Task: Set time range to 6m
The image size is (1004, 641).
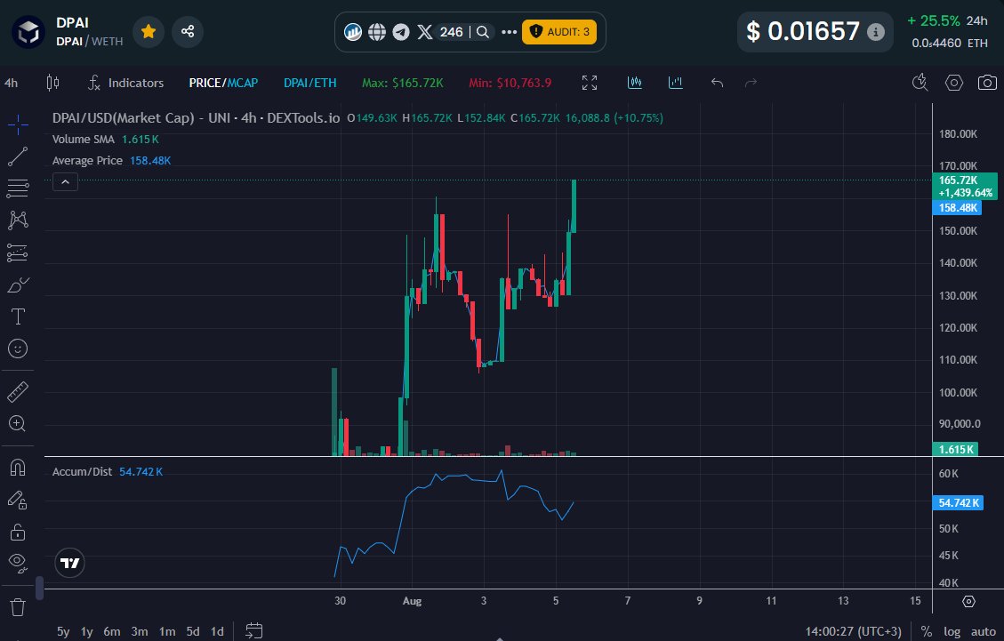Action: tap(112, 631)
